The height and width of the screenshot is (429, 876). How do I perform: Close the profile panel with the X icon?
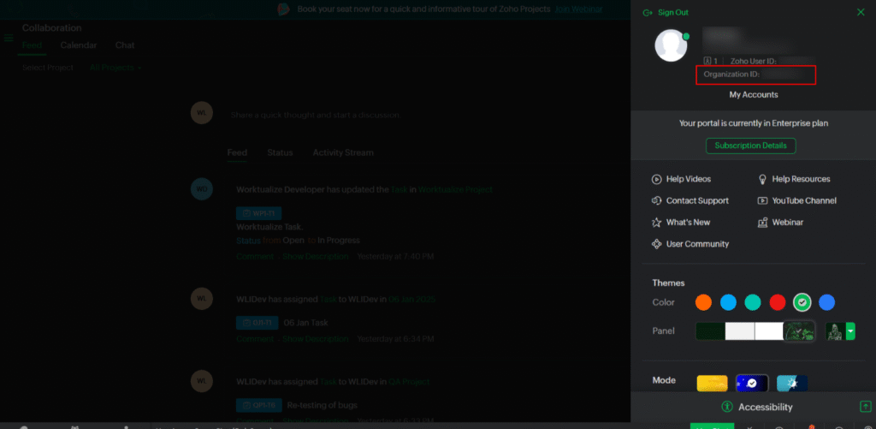[861, 13]
